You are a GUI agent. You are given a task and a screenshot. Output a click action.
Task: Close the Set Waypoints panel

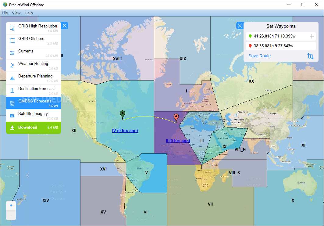tap(240, 26)
